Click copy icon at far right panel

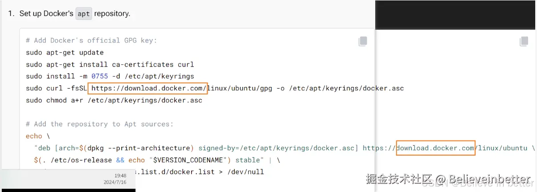point(524,41)
